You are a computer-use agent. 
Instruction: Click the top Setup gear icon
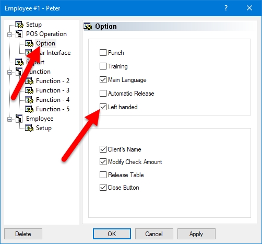tap(19, 25)
